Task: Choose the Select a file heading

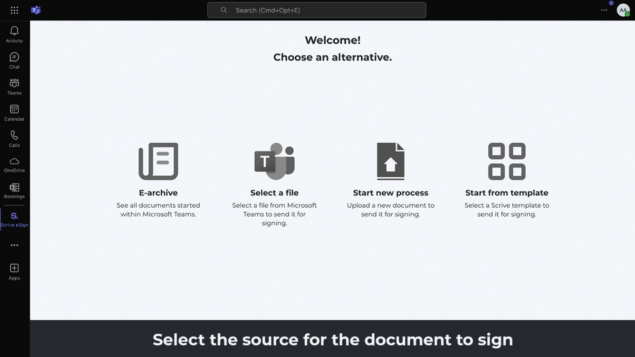Action: pyautogui.click(x=274, y=192)
